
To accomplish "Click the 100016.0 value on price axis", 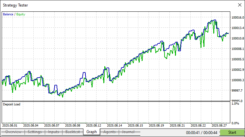I will 237,18.
